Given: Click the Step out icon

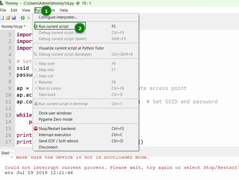Looking at the screenshot, I should point(36,76).
